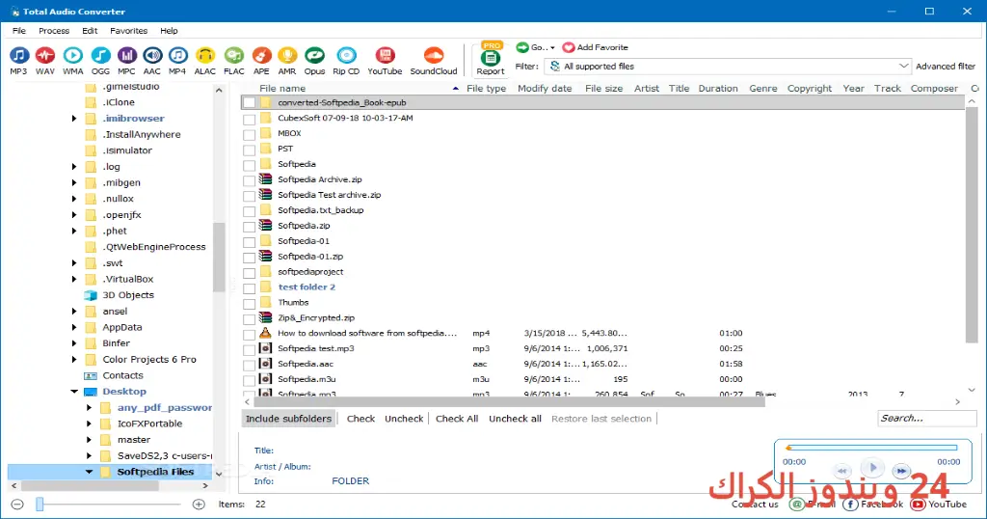Choose the WAV output format icon
This screenshot has width=987, height=519.
point(44,56)
